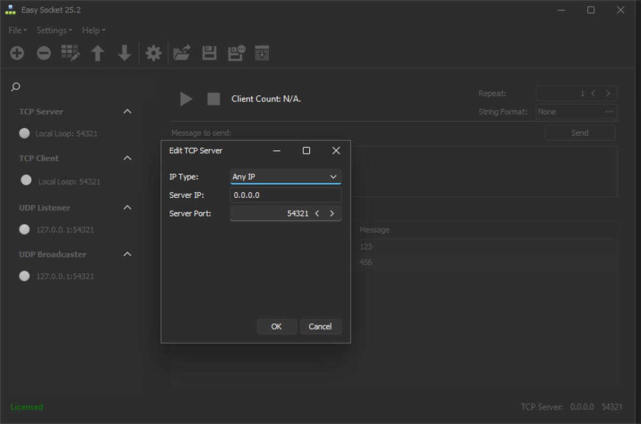641x424 pixels.
Task: Toggle status circle of UDP Broadcaster 127.0.0.1:54321
Action: (x=24, y=276)
